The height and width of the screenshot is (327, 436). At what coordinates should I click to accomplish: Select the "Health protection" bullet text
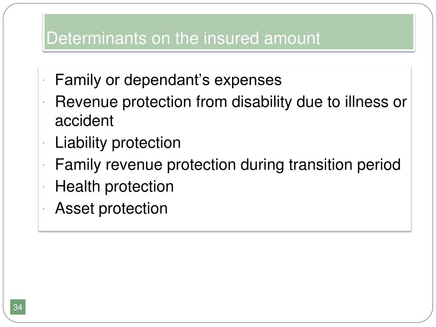click(x=114, y=186)
